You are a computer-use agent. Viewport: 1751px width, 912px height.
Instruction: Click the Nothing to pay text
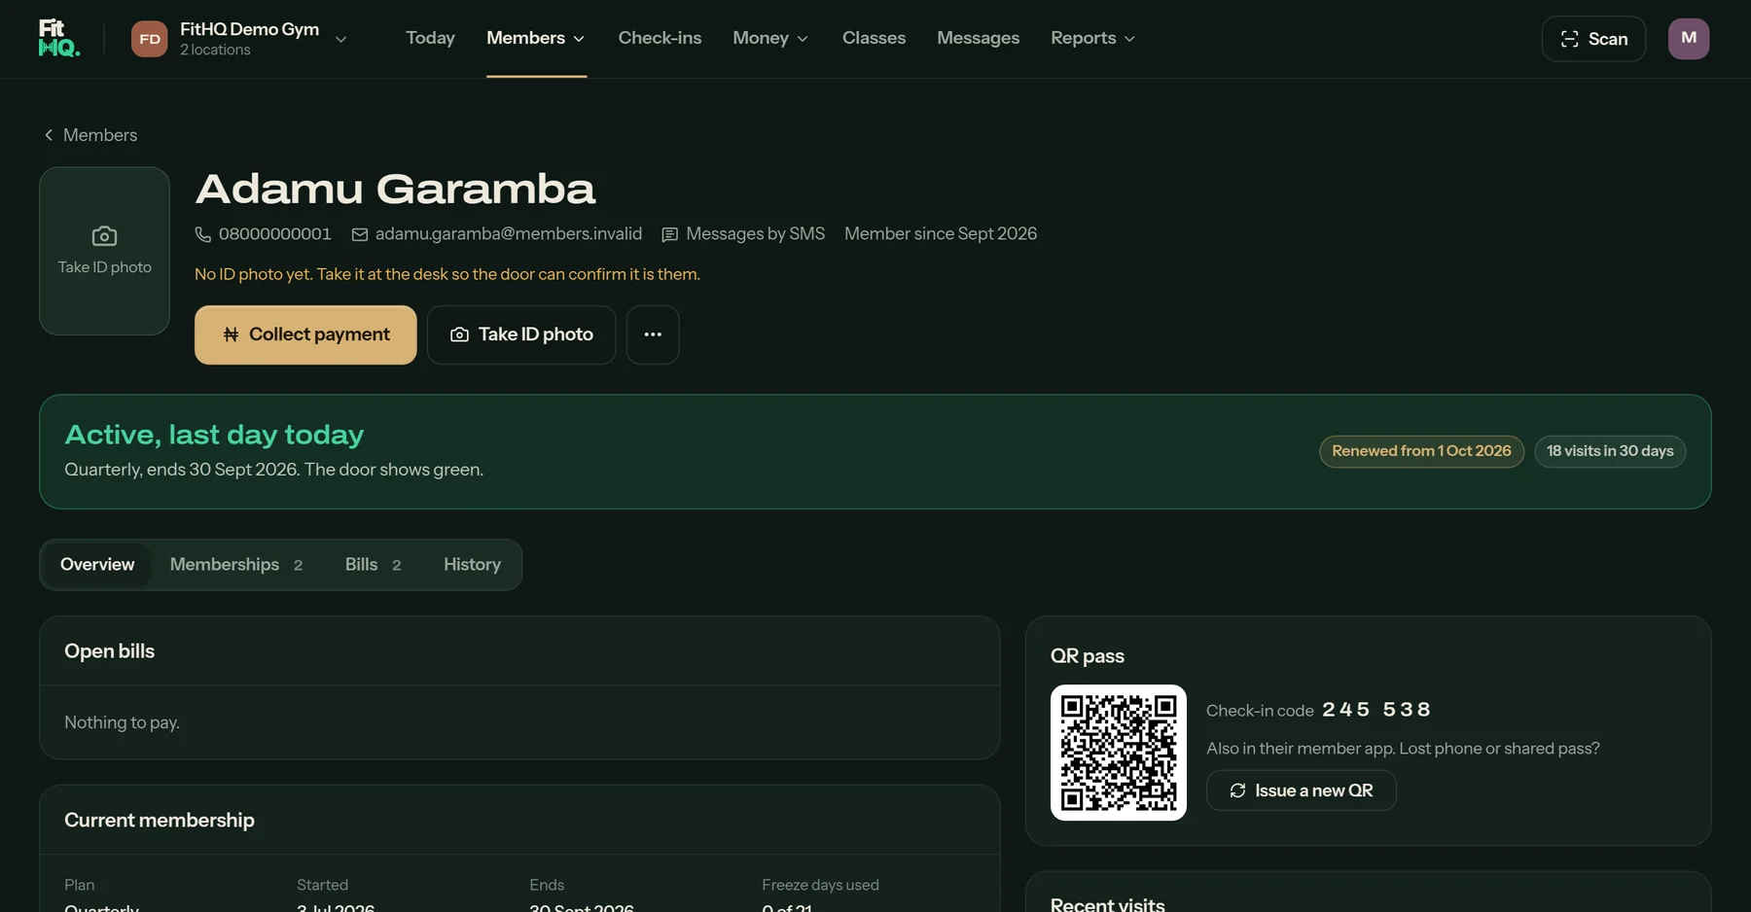[x=122, y=722]
